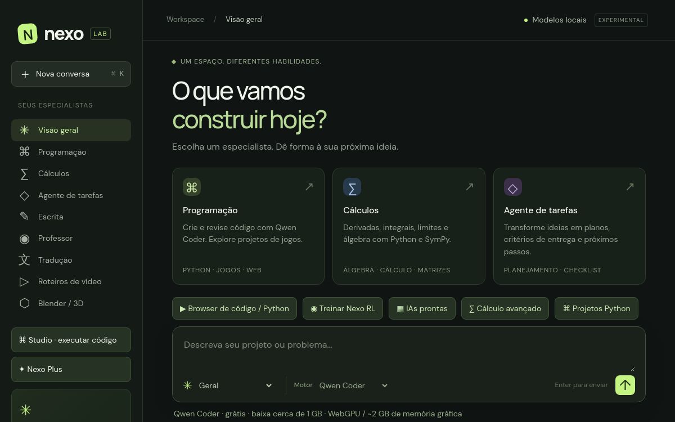This screenshot has width=675, height=422.
Task: Click the SEUS ESPECIALISTAS heading
Action: (x=55, y=105)
